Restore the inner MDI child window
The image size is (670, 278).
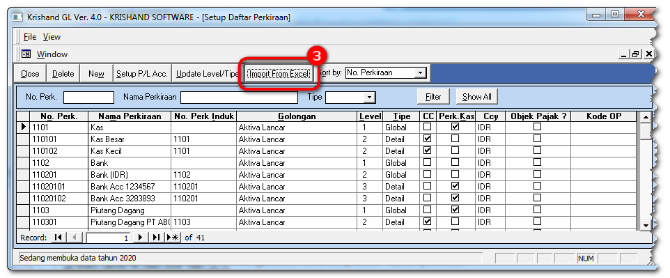tap(636, 54)
